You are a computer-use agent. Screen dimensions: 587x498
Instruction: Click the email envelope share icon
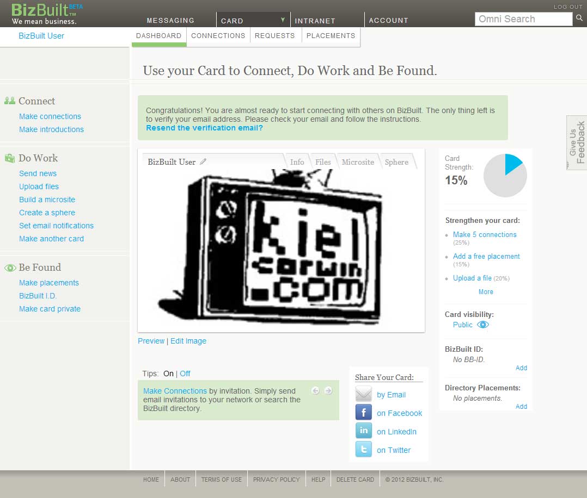click(x=364, y=394)
